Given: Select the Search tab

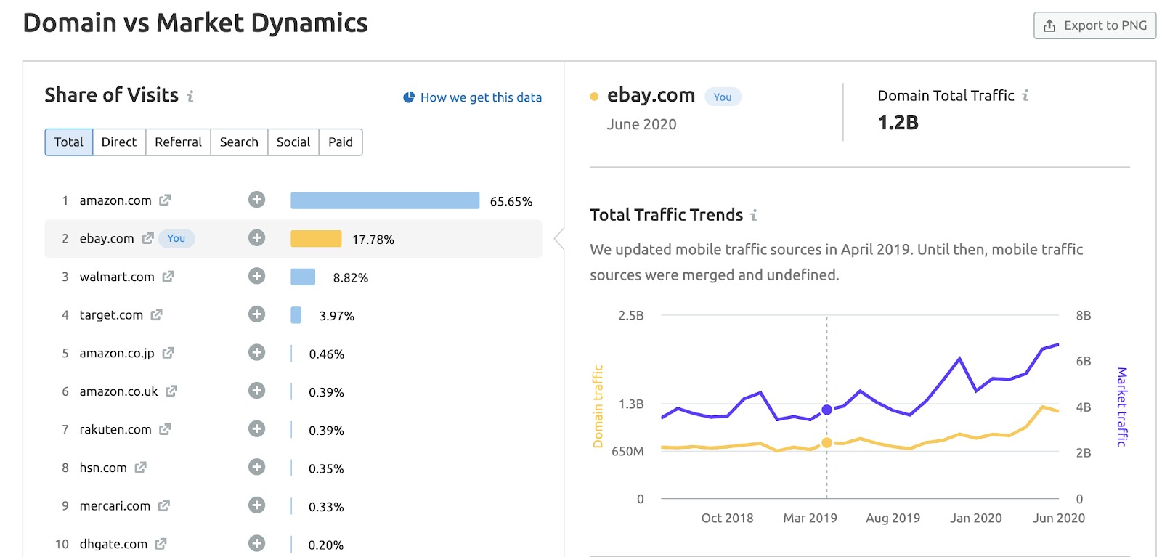Looking at the screenshot, I should 239,142.
